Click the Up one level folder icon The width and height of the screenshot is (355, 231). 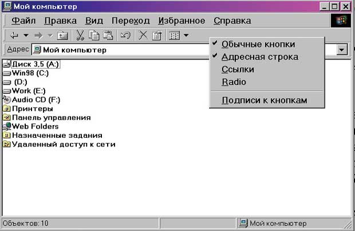tap(62, 35)
